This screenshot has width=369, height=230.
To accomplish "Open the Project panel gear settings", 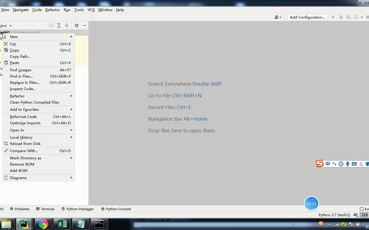I will pyautogui.click(x=77, y=25).
